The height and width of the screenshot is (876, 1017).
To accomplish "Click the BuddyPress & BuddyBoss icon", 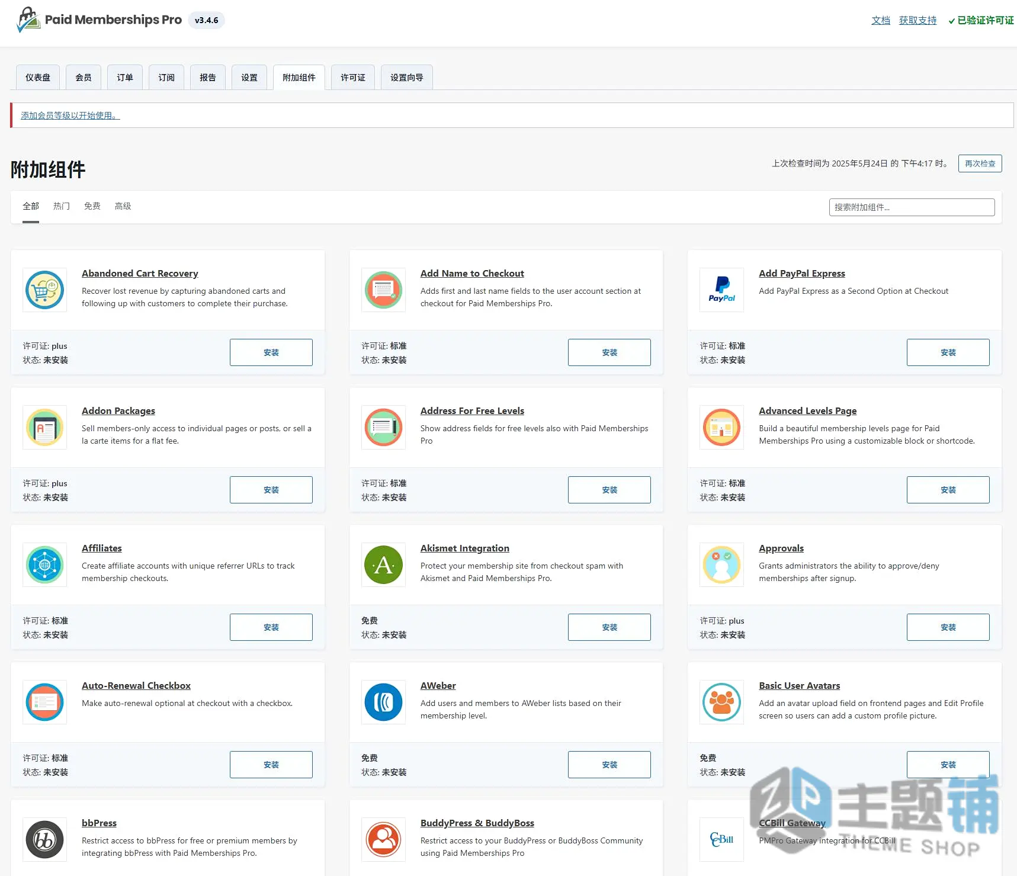I will point(384,839).
